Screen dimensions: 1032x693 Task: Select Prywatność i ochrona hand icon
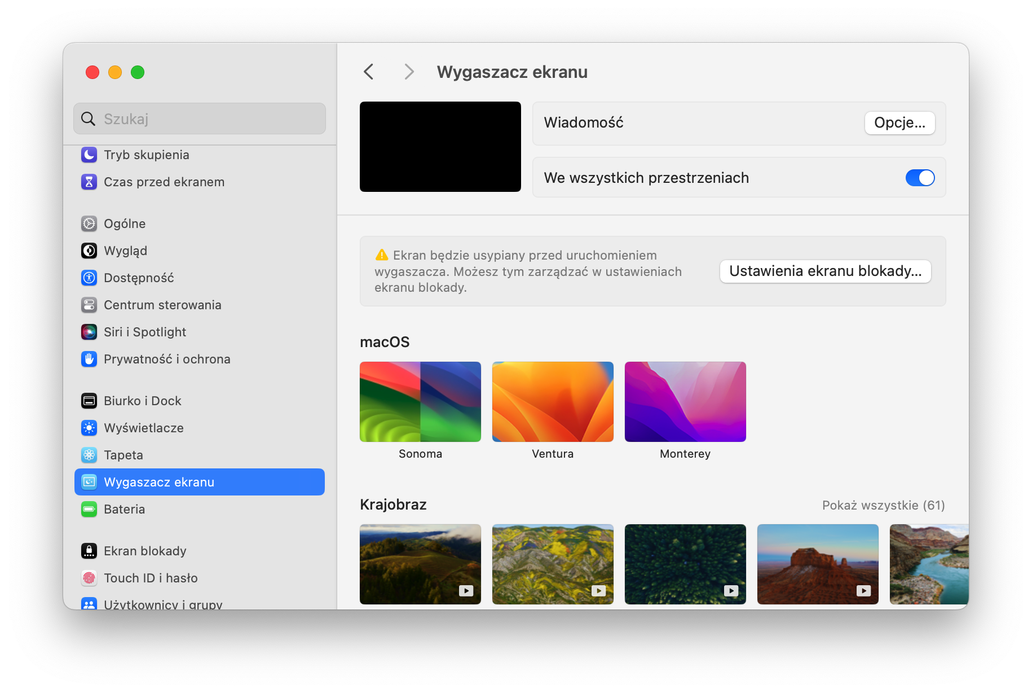coord(89,359)
